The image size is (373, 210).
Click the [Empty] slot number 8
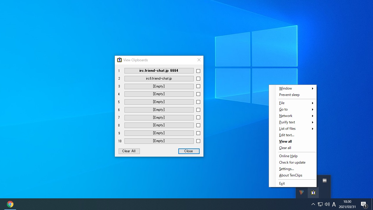coord(159,125)
